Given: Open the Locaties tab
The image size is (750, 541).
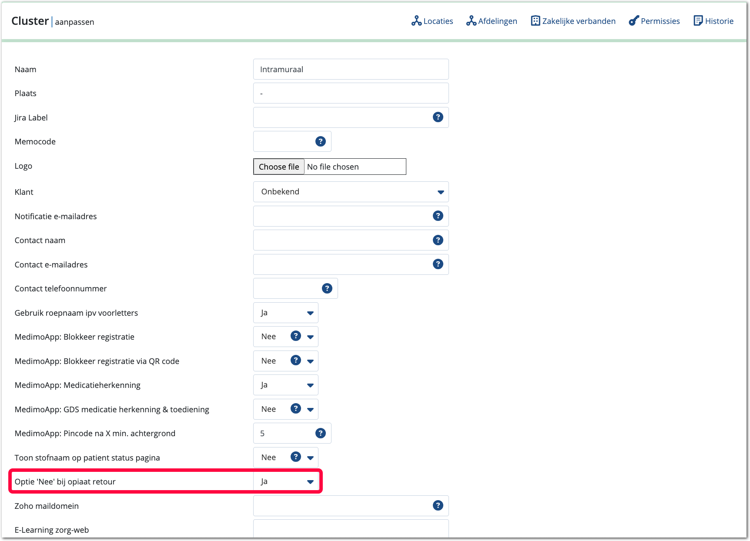Looking at the screenshot, I should click(x=432, y=21).
